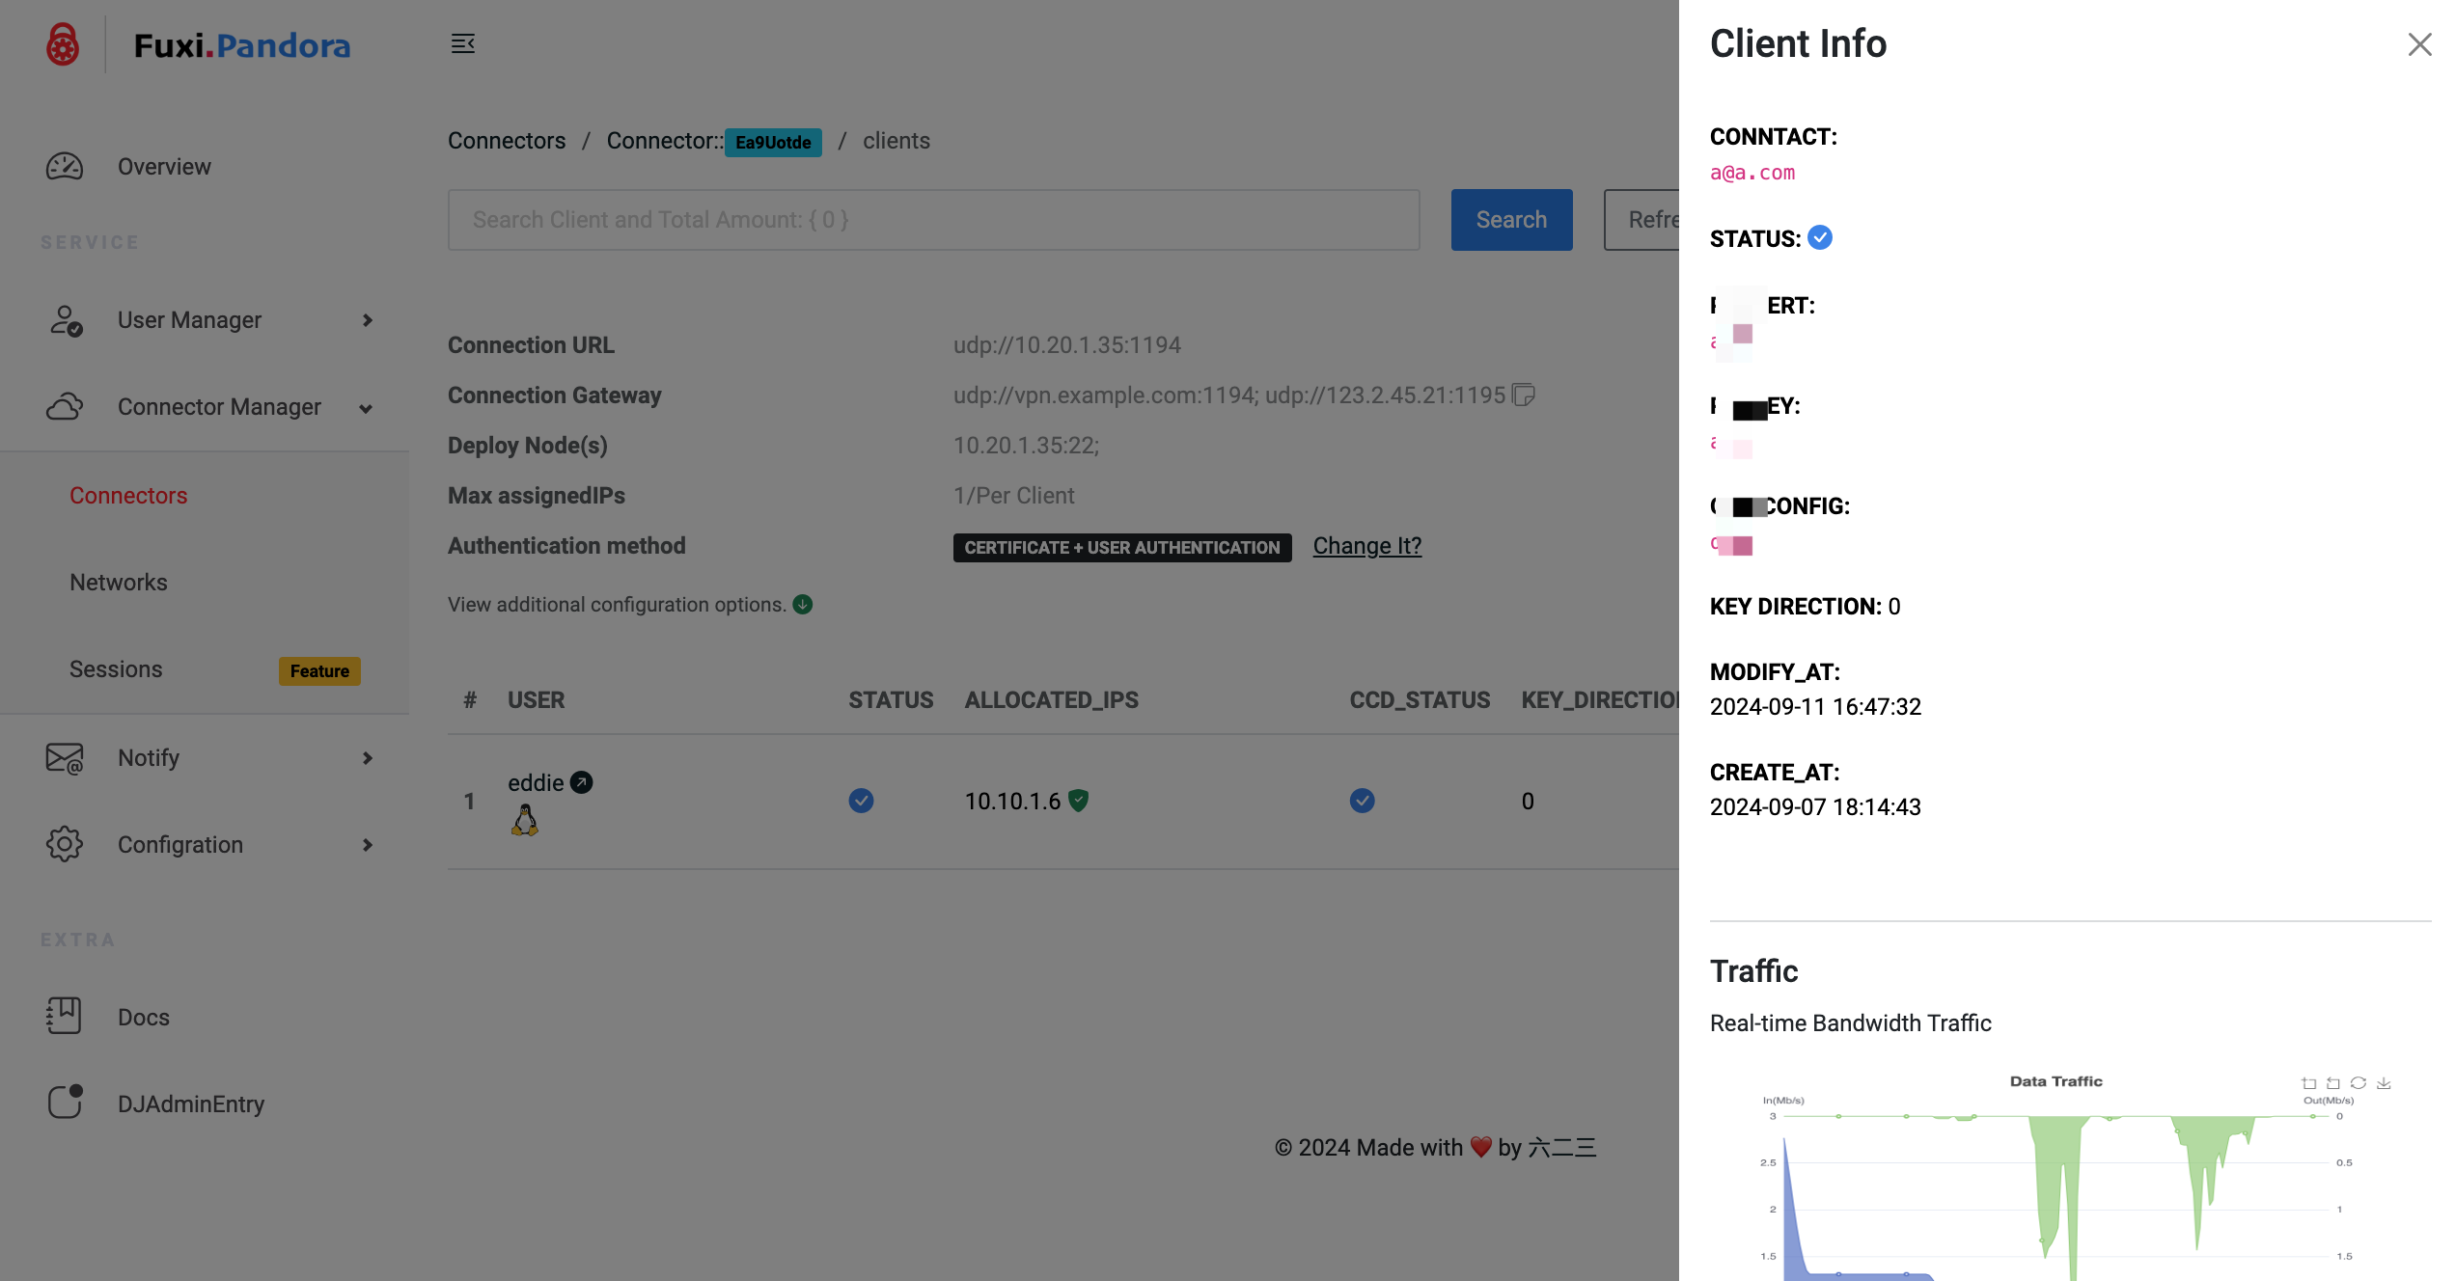
Task: Click eddie's CCD_STATUS checkmark icon
Action: [1363, 801]
